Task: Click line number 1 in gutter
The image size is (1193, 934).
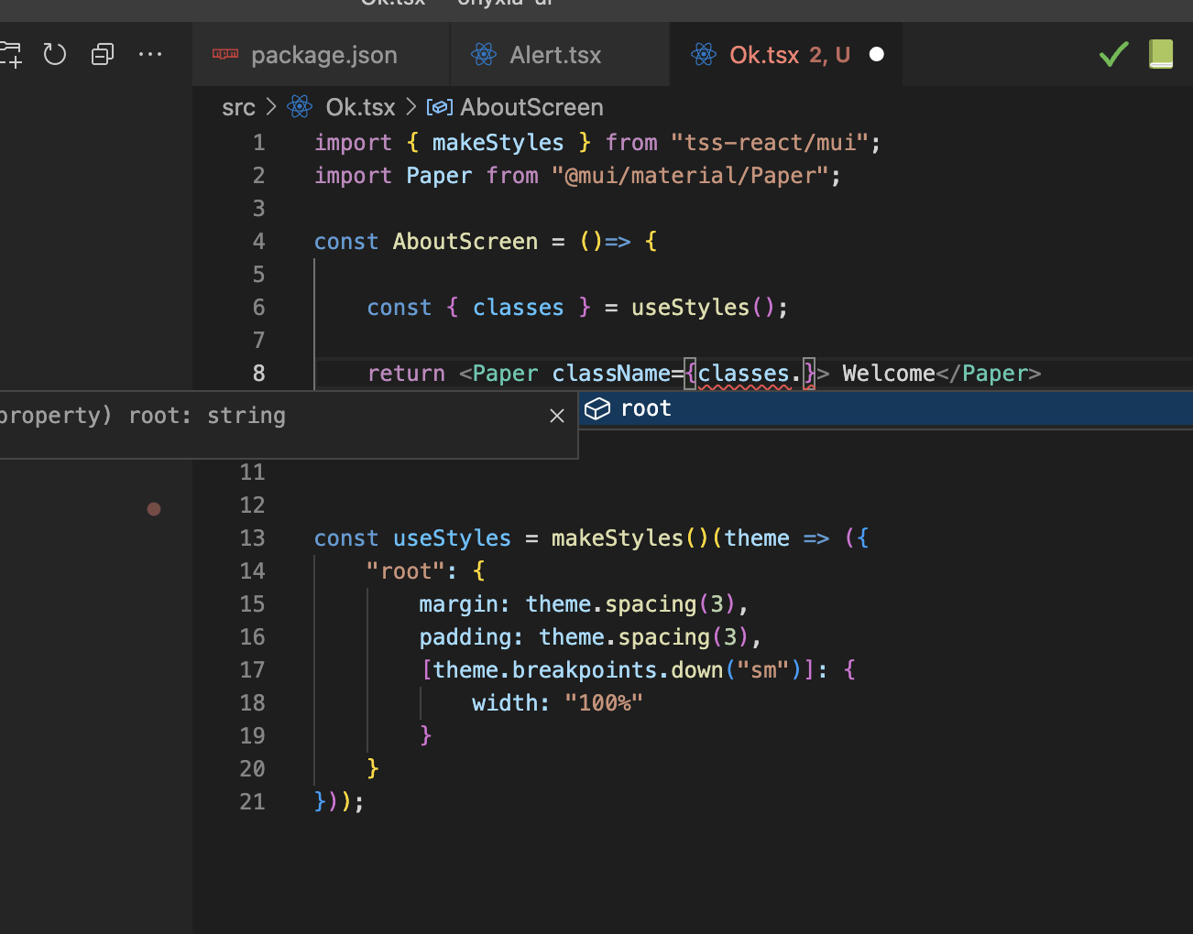Action: pyautogui.click(x=259, y=143)
